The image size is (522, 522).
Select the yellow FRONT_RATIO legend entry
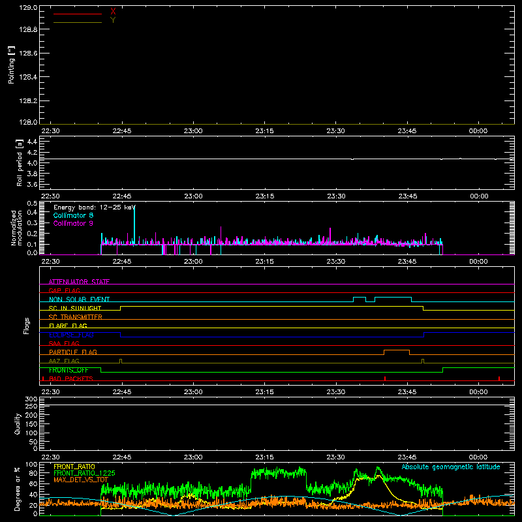74,467
